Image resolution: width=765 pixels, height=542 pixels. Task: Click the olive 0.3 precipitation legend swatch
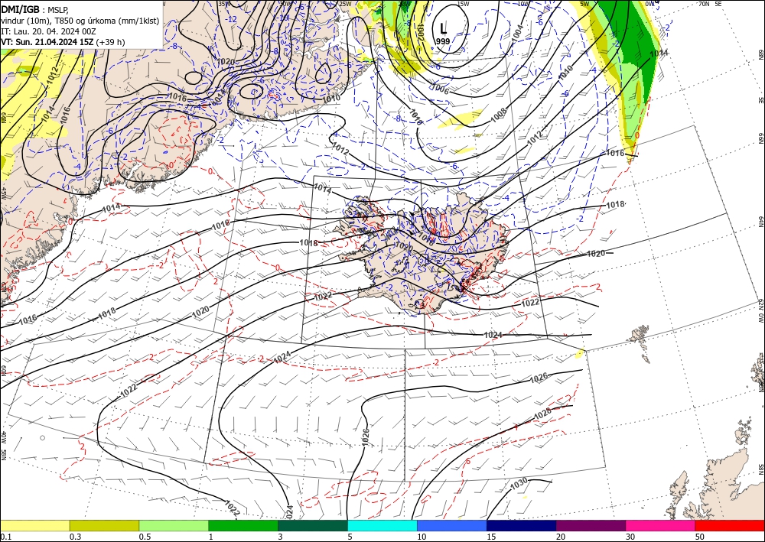[104, 525]
